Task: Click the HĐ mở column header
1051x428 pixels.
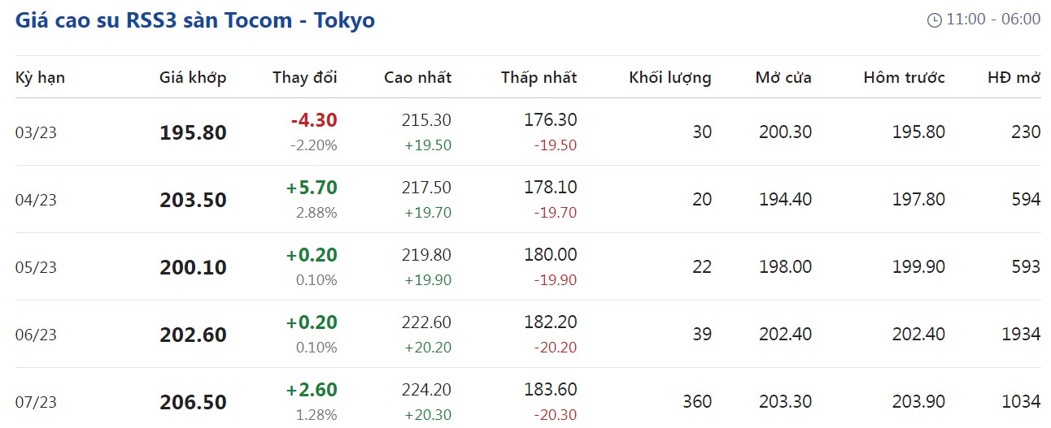Action: [x=1014, y=78]
